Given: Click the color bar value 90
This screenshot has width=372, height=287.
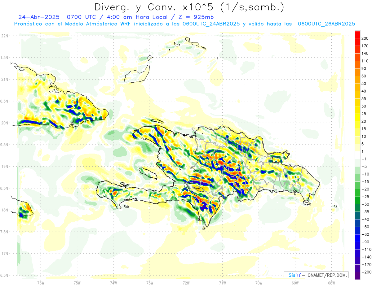Looking at the screenshot, I should pos(364,68).
